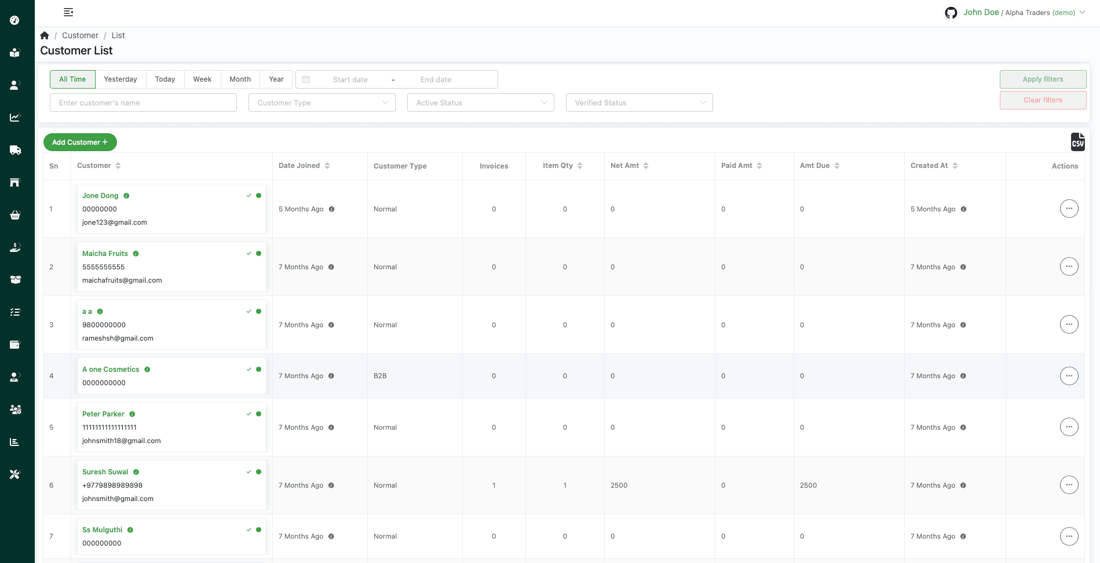Image resolution: width=1100 pixels, height=563 pixels.
Task: Toggle active status dot for Maicha Fruits
Action: [x=258, y=254]
